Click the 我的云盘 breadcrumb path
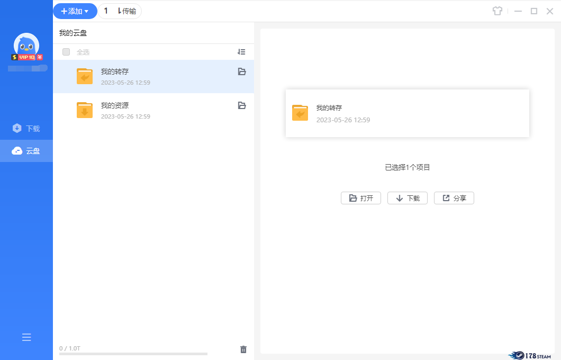This screenshot has width=561, height=360. [x=73, y=33]
